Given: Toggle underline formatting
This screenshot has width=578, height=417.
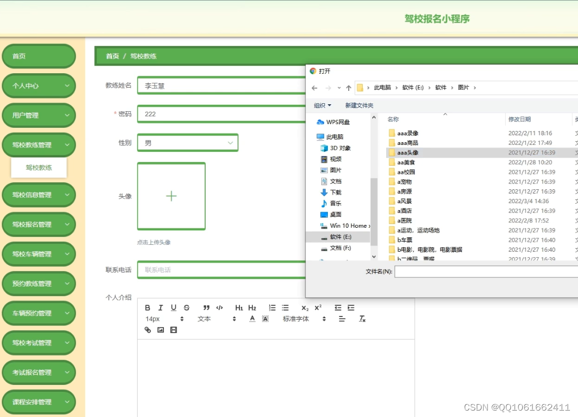Looking at the screenshot, I should click(x=173, y=307).
